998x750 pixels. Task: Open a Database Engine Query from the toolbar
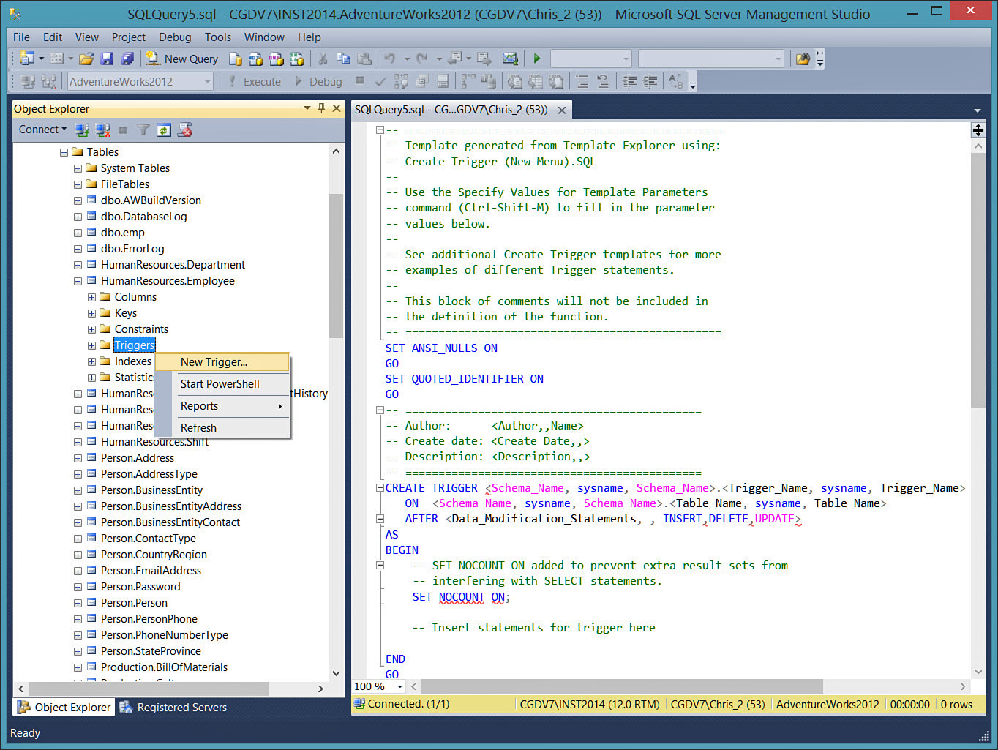click(235, 59)
